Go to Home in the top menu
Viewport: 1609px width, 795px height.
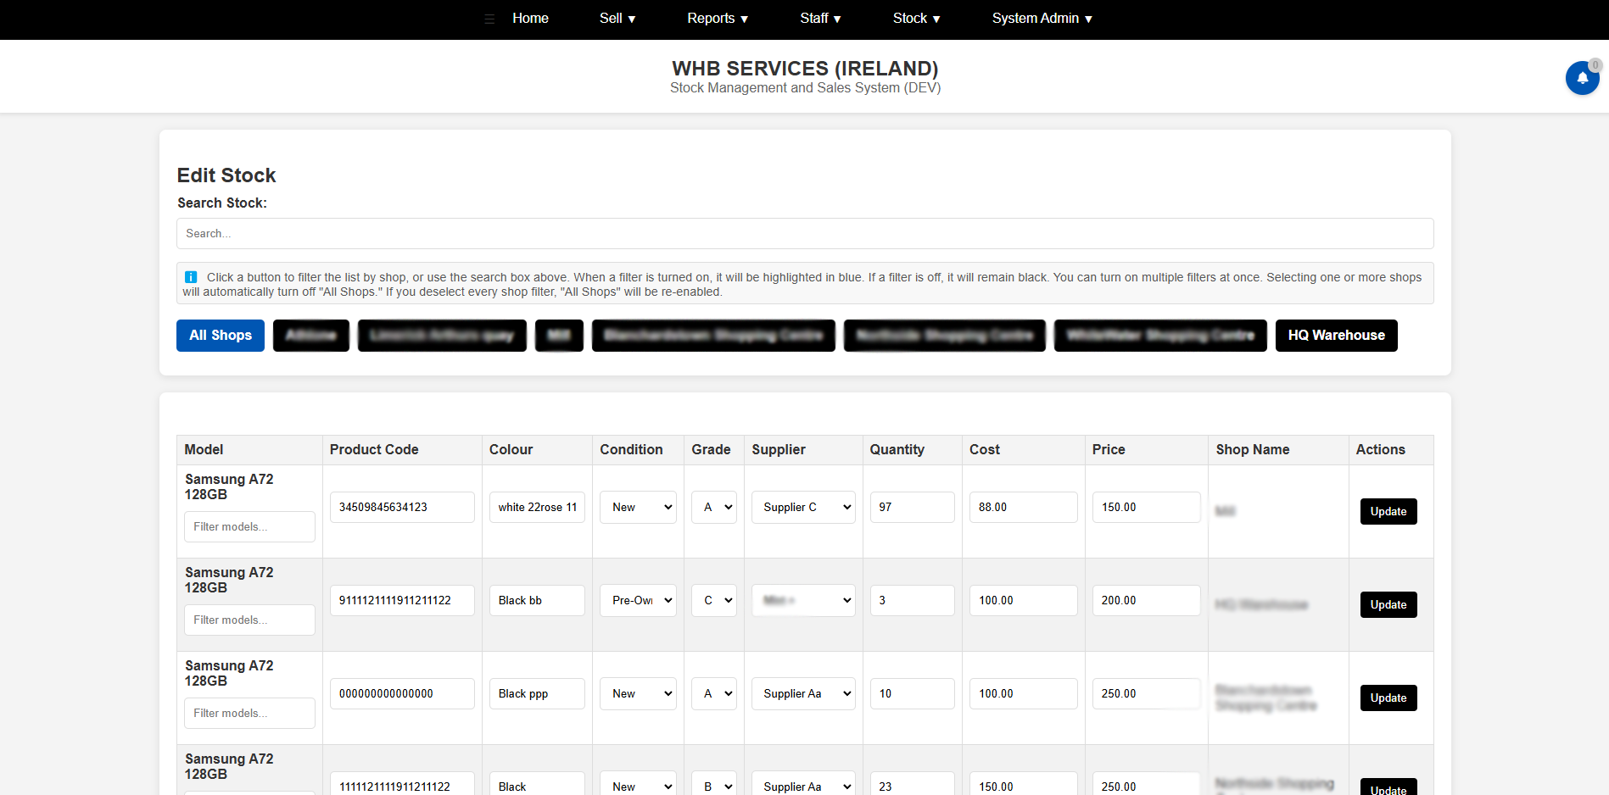[x=530, y=19]
